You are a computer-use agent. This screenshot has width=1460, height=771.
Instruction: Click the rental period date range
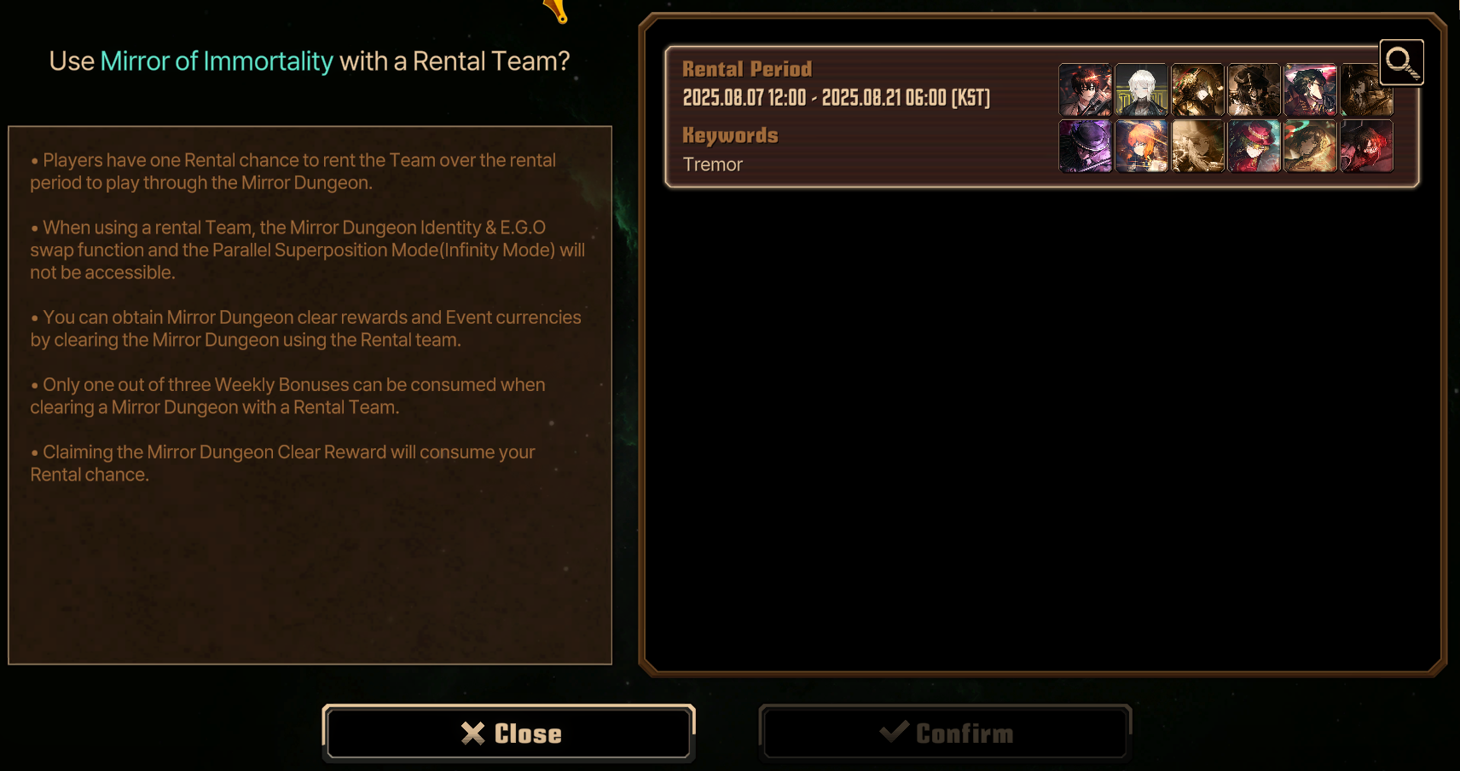pyautogui.click(x=837, y=98)
